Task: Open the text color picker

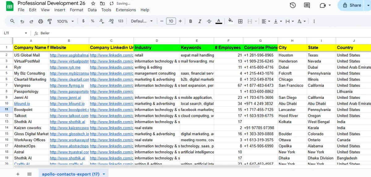Action: pos(219,21)
